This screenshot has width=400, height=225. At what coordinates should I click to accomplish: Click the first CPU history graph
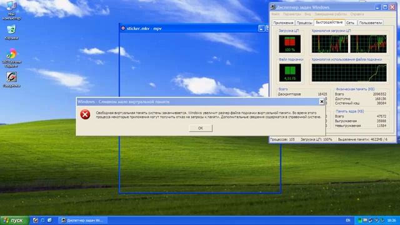point(330,44)
